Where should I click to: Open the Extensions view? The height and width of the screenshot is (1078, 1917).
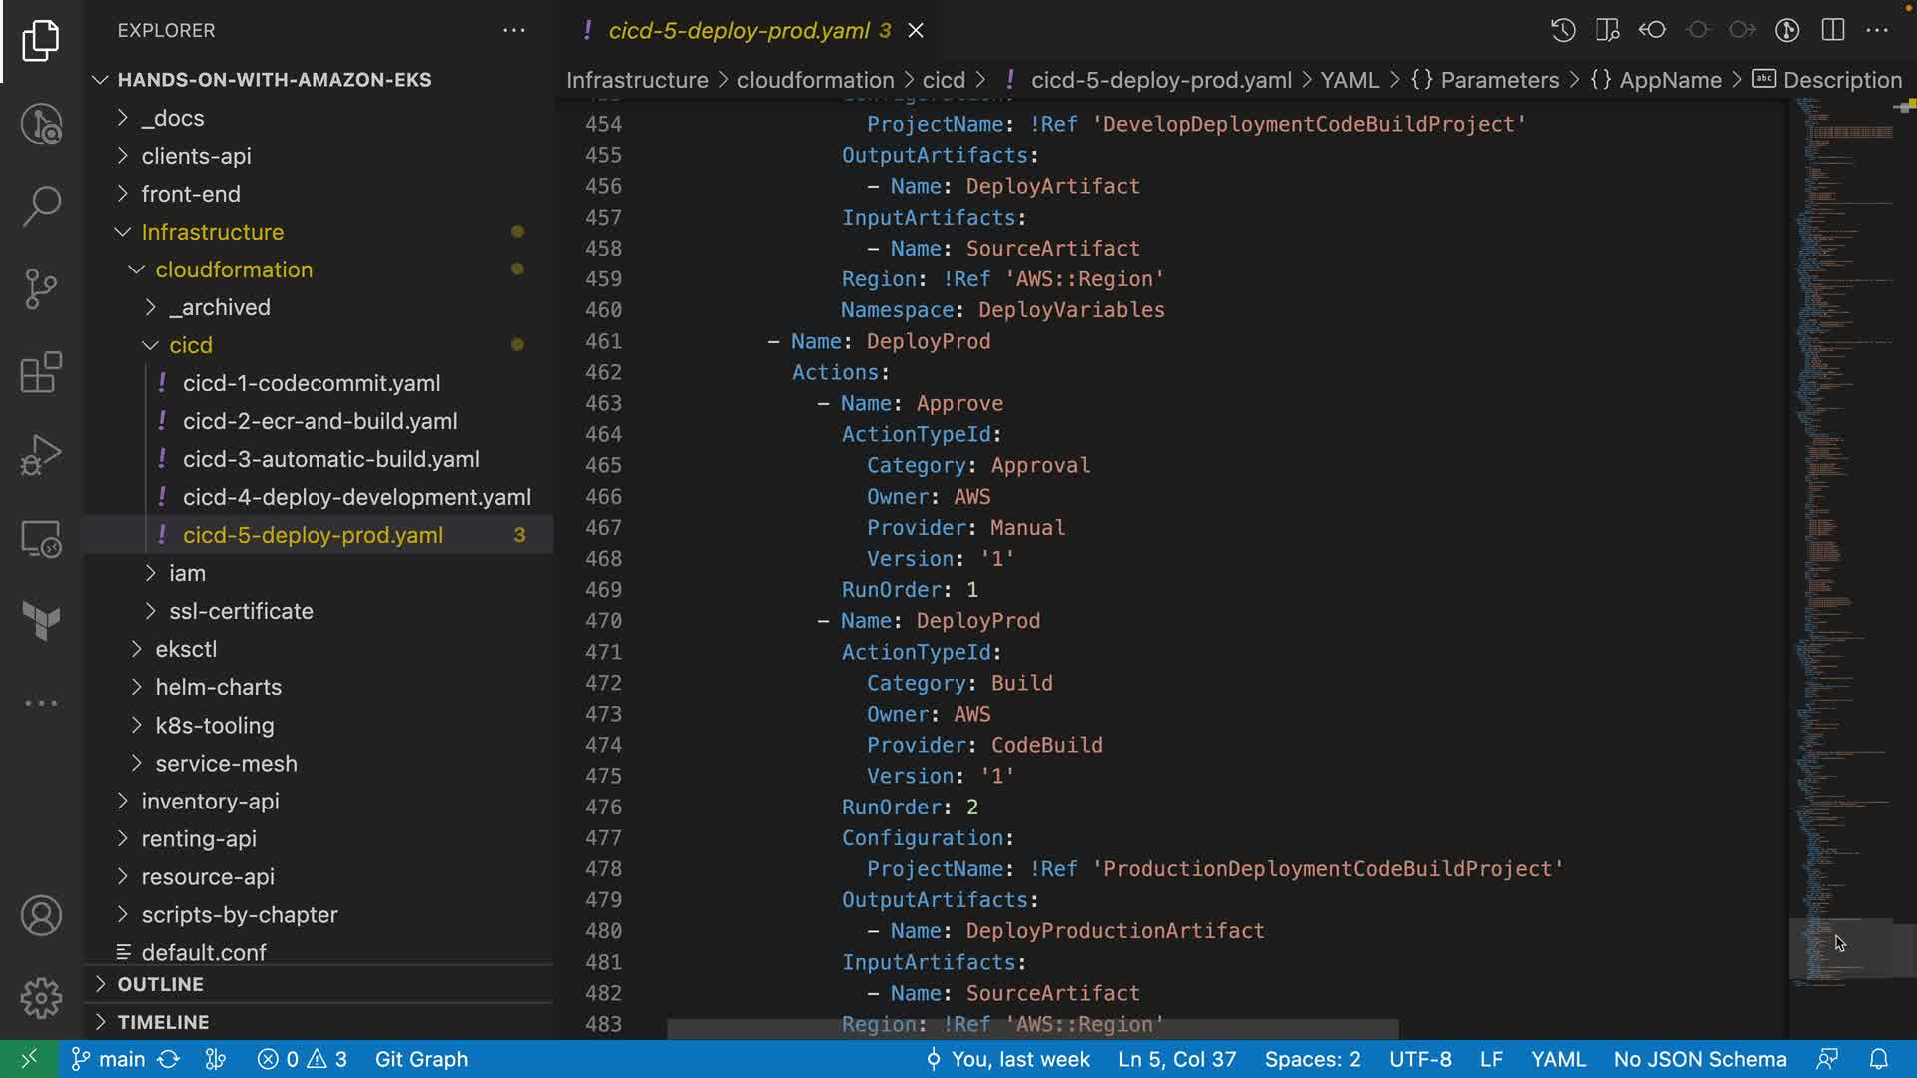pyautogui.click(x=41, y=373)
